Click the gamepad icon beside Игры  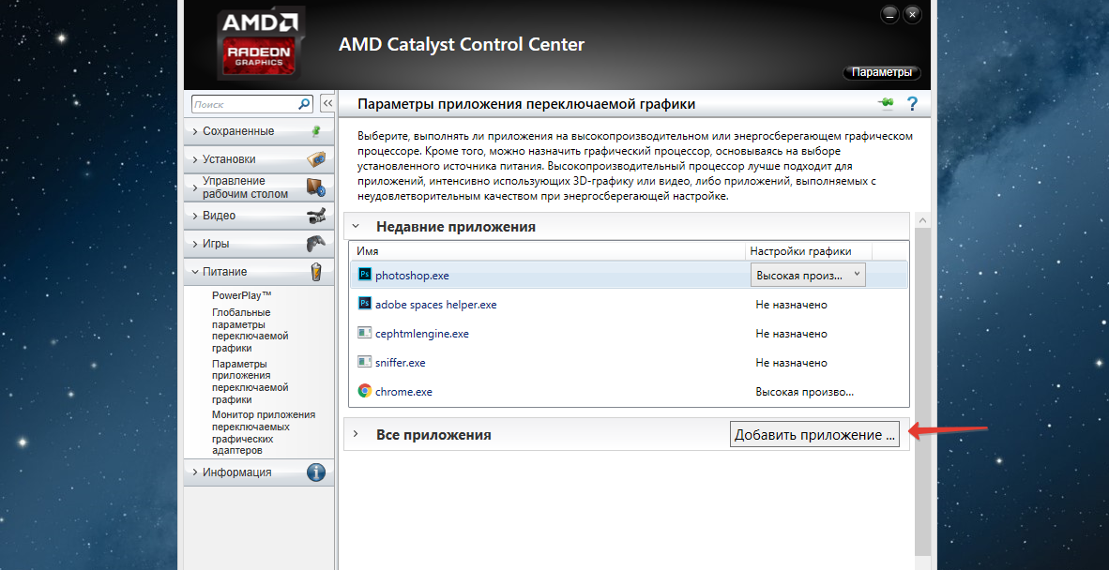(315, 244)
